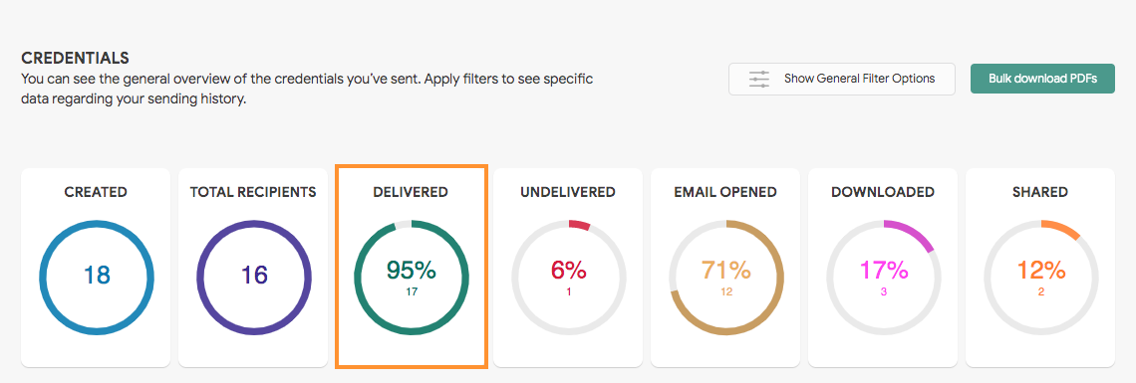Click the Created blue ring showing 18
Screen dimensions: 1136x383
[x=96, y=278]
